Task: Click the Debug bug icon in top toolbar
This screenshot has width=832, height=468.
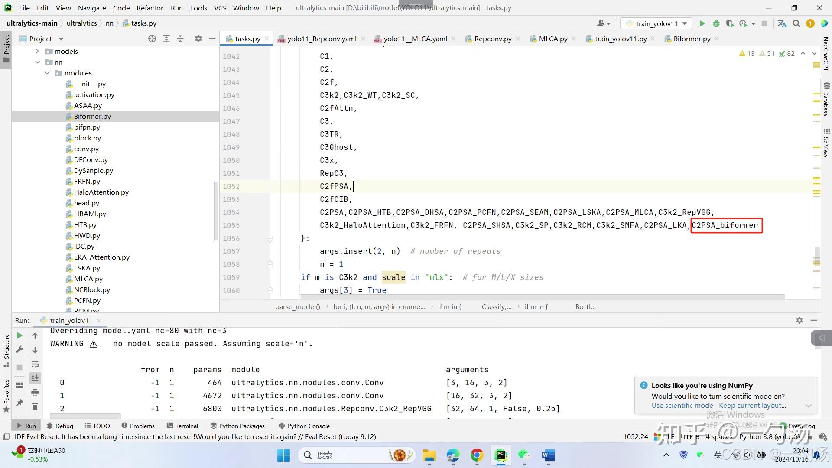Action: pos(716,23)
